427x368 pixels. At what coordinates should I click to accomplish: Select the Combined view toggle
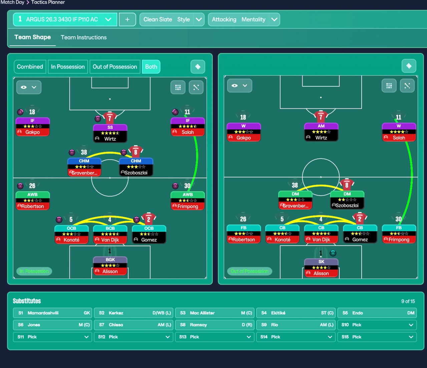30,67
